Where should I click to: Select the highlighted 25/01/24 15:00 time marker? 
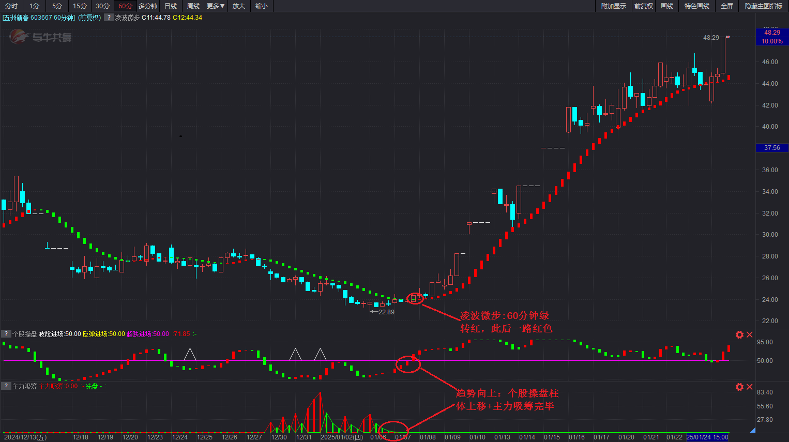click(707, 437)
